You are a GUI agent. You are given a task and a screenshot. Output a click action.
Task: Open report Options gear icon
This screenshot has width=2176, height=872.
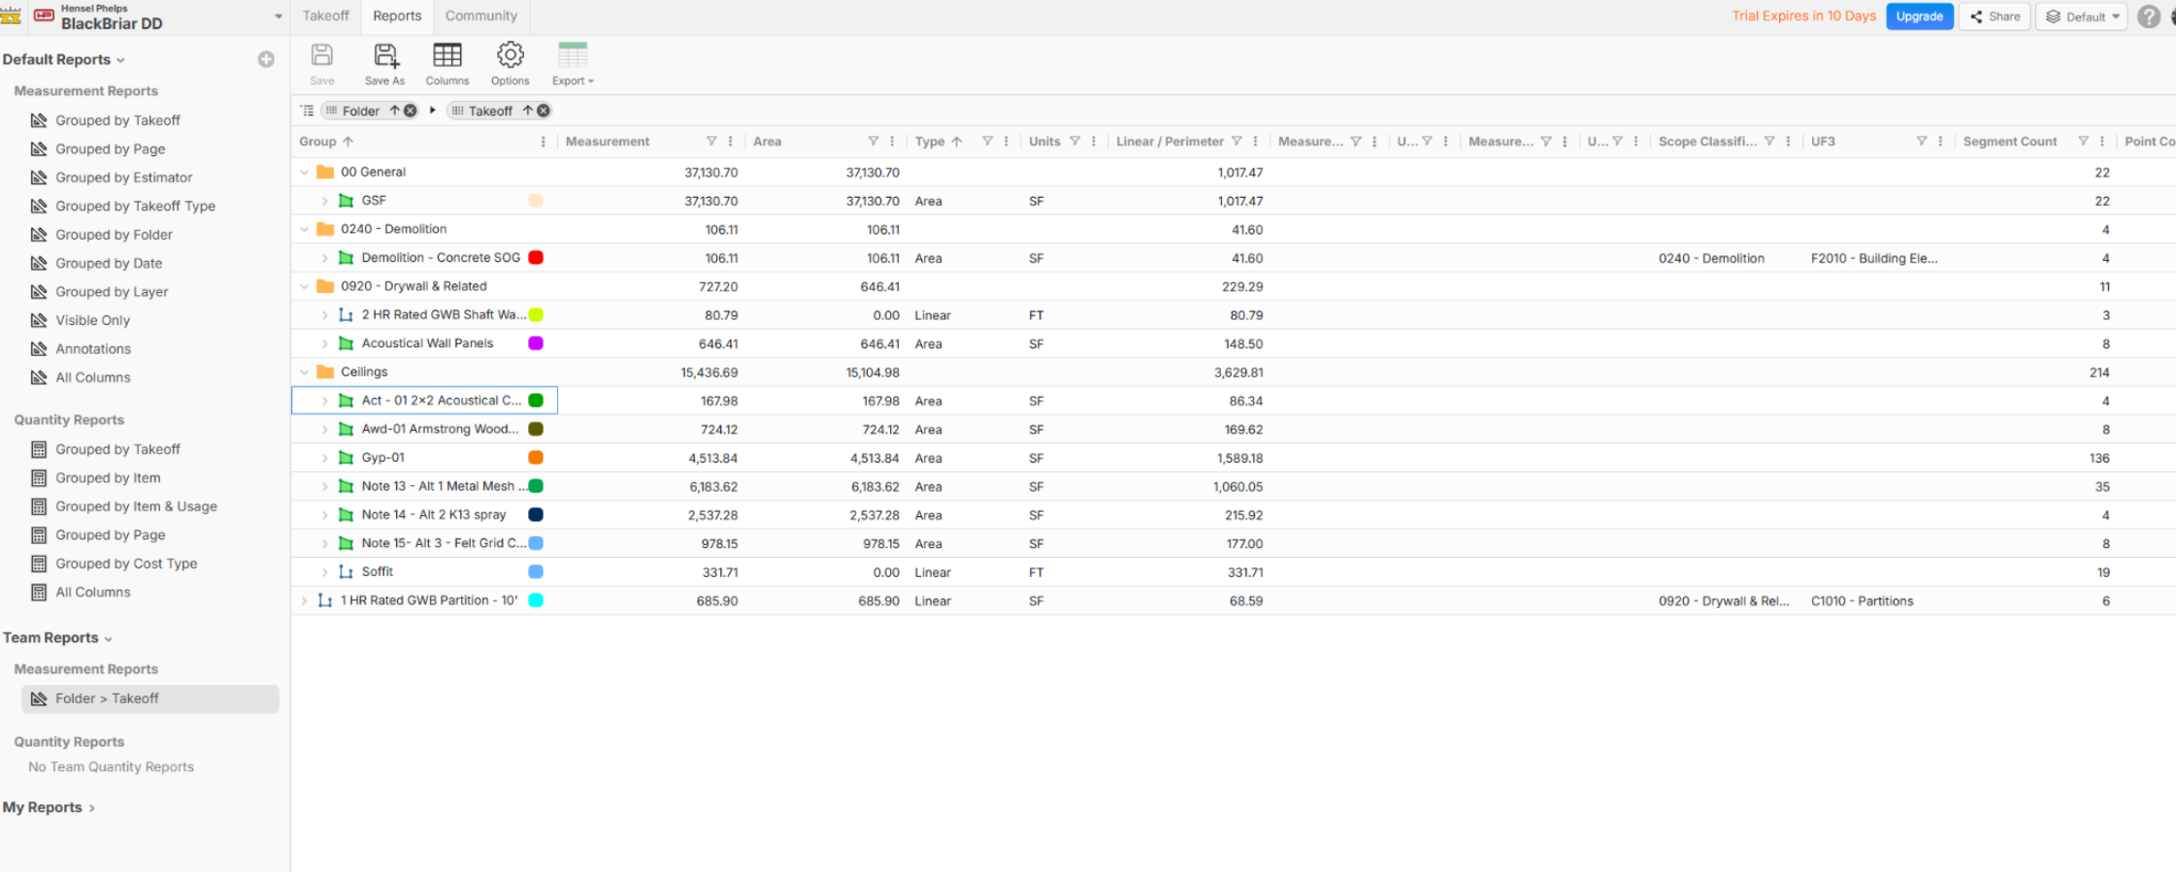pyautogui.click(x=510, y=56)
